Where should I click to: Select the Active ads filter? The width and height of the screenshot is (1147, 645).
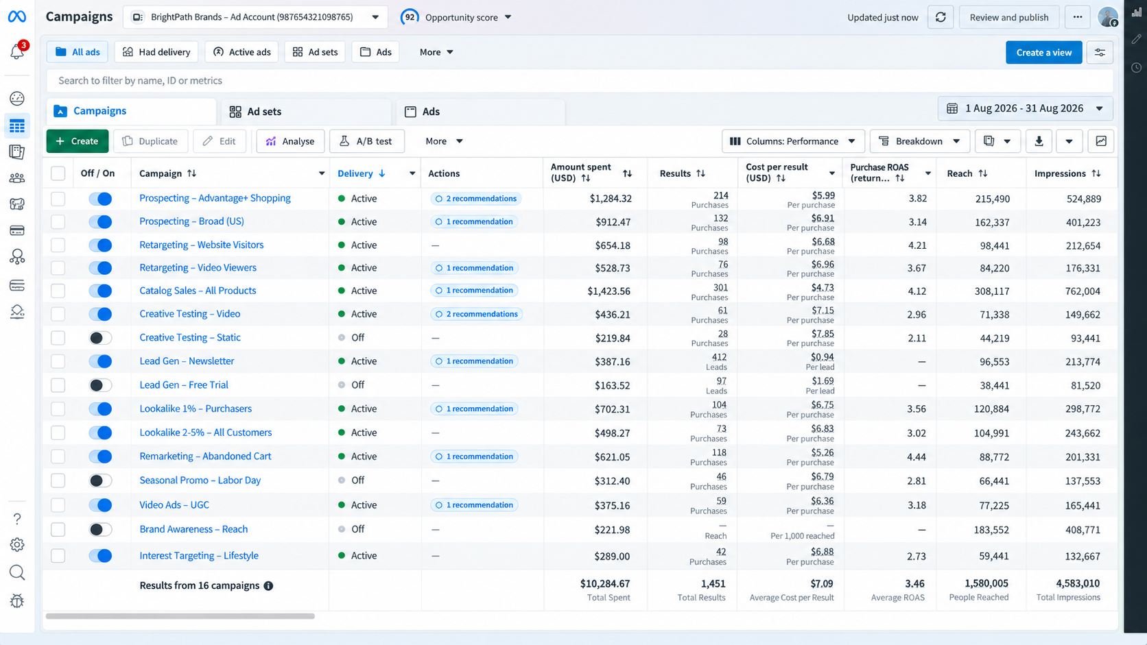point(241,52)
